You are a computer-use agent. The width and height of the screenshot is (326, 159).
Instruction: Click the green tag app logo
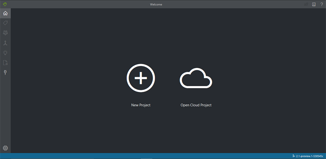coord(5,4)
